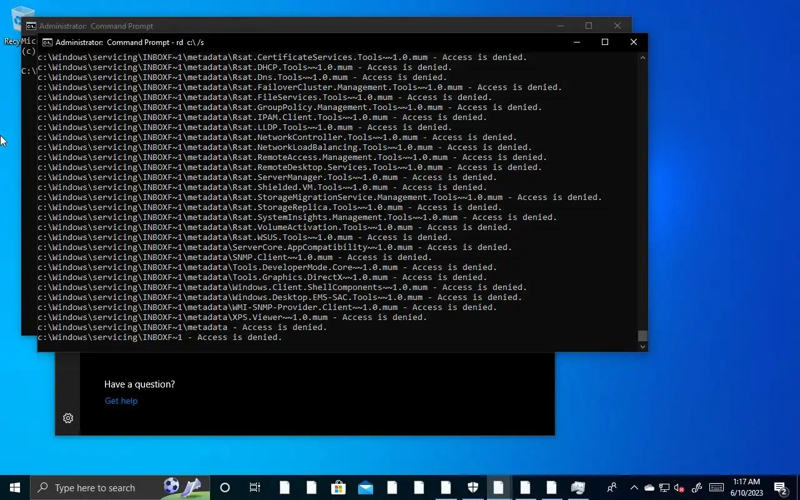Follow the 'Get help' link
The width and height of the screenshot is (800, 500).
[x=121, y=401]
